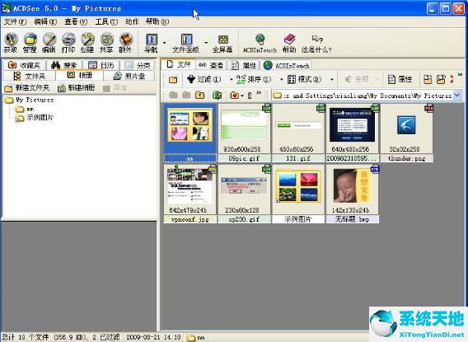Click the 共享 (Share) toolbar icon
The image size is (468, 342).
tap(106, 40)
